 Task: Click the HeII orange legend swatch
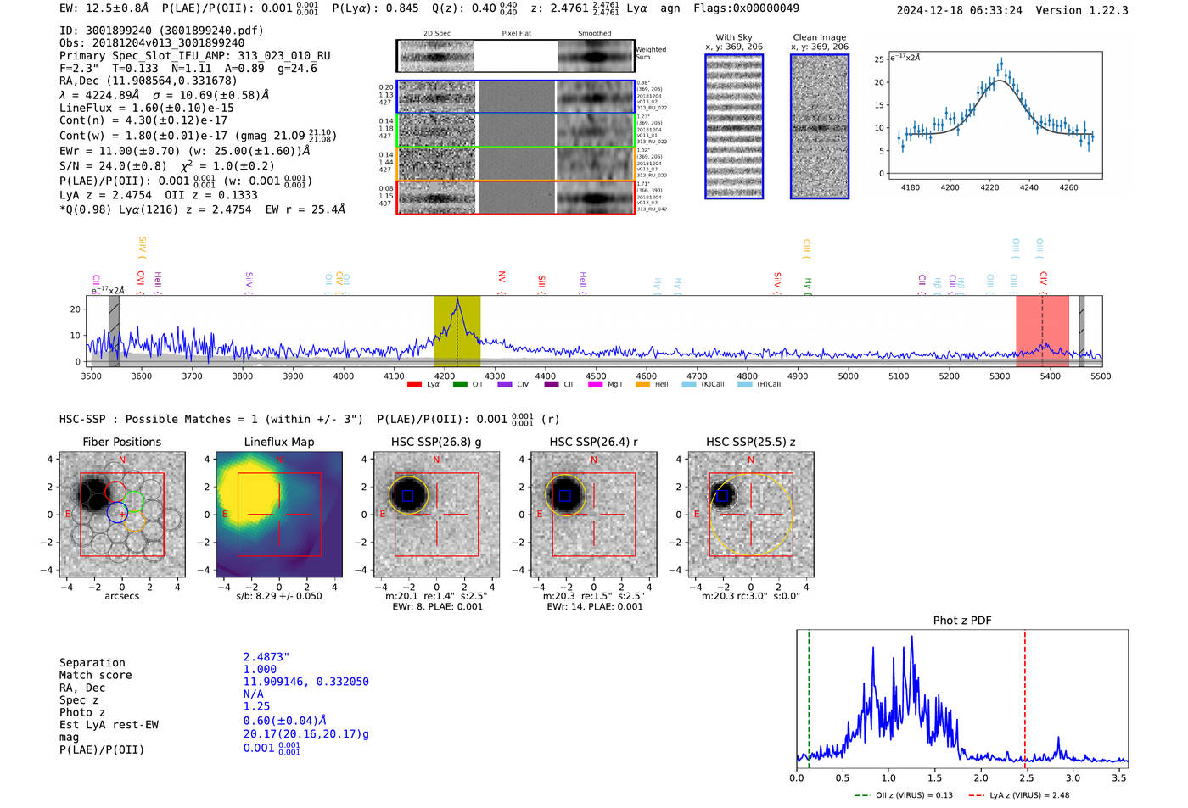pos(642,385)
